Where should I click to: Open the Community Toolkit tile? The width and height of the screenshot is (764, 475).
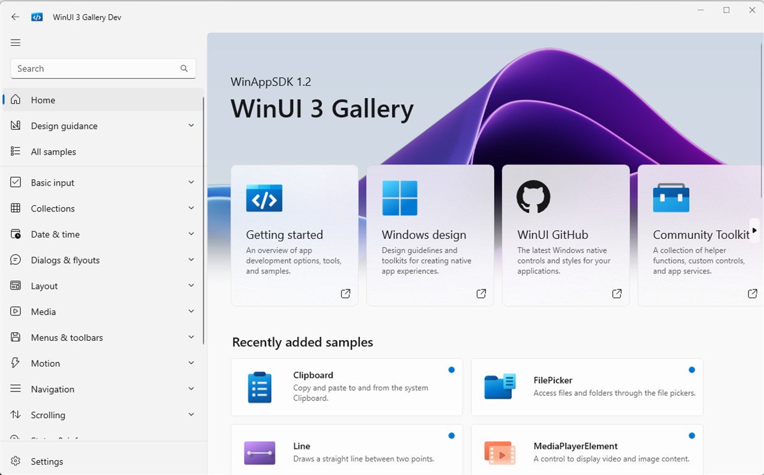700,235
